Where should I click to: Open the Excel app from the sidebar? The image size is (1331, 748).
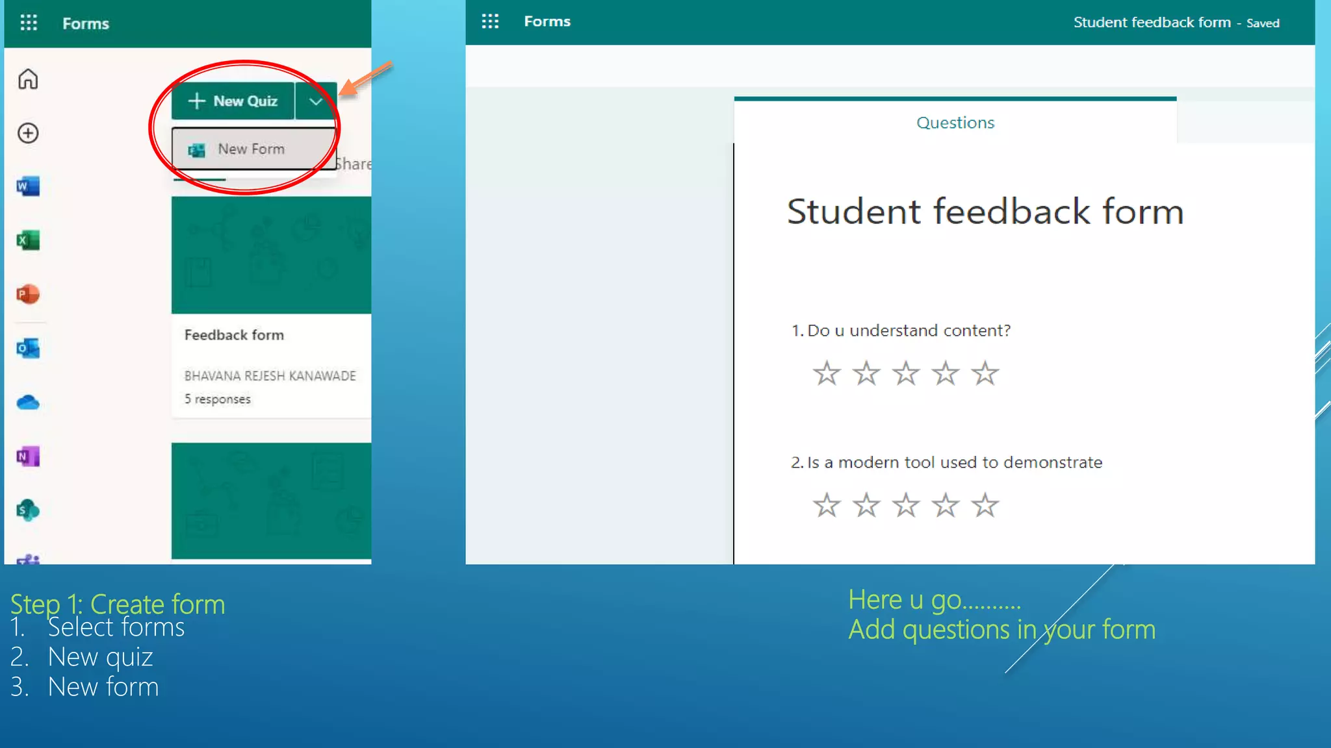tap(28, 240)
